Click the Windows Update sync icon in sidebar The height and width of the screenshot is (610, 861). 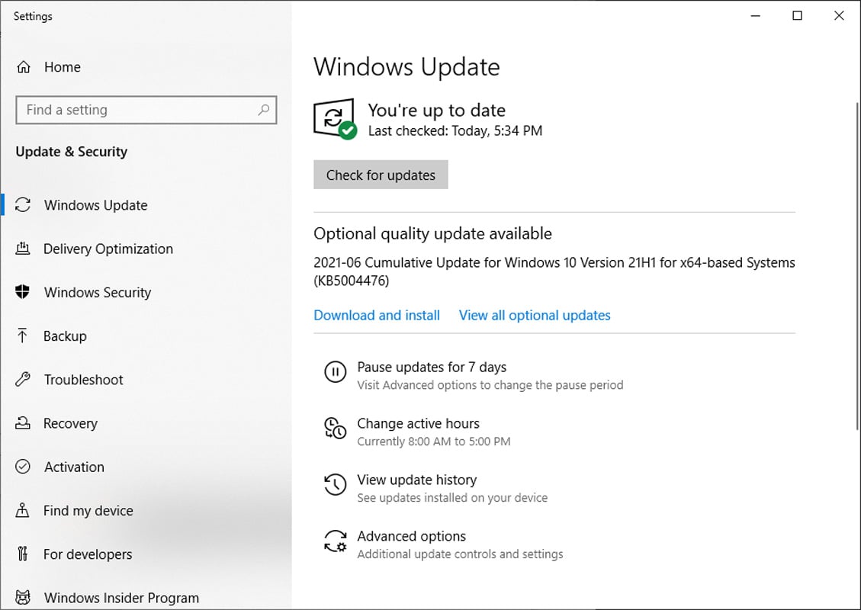[x=23, y=205]
